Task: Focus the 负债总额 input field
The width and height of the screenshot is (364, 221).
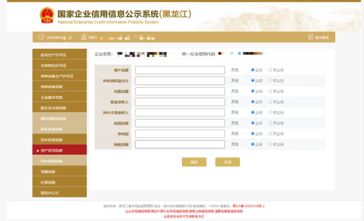Action: click(x=180, y=91)
